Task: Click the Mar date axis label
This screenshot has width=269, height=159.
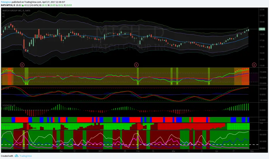Action: 173,151
